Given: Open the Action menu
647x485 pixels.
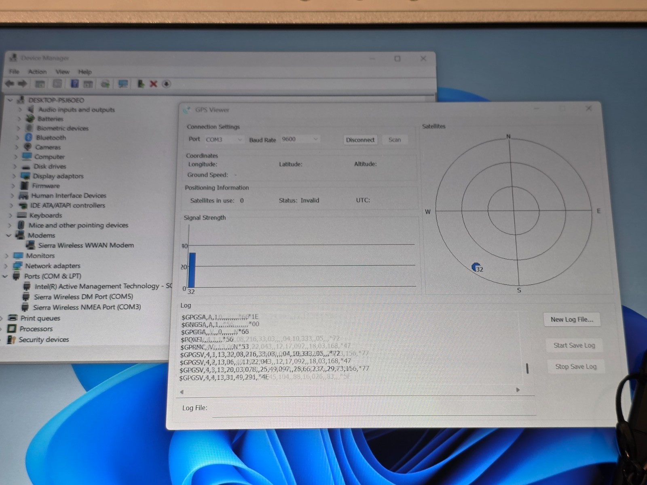Looking at the screenshot, I should click(x=37, y=72).
